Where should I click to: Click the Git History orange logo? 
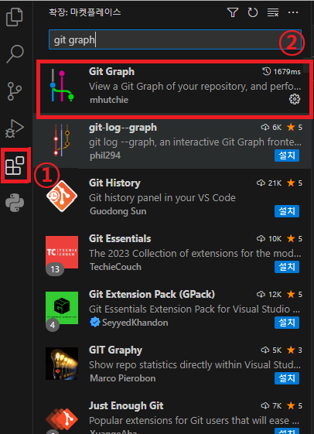62,196
